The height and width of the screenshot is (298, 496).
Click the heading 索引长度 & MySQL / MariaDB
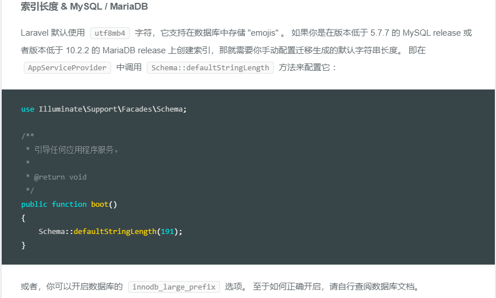(84, 7)
